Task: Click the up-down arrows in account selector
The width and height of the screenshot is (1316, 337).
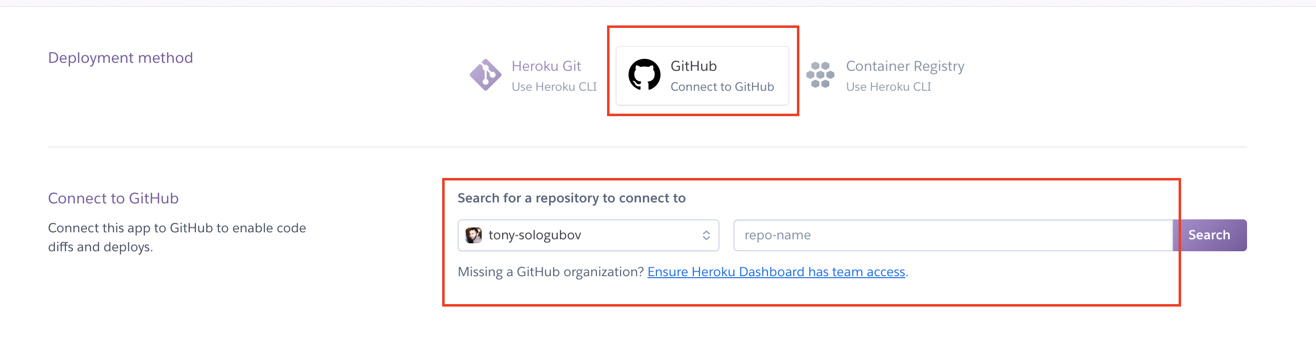Action: point(706,235)
